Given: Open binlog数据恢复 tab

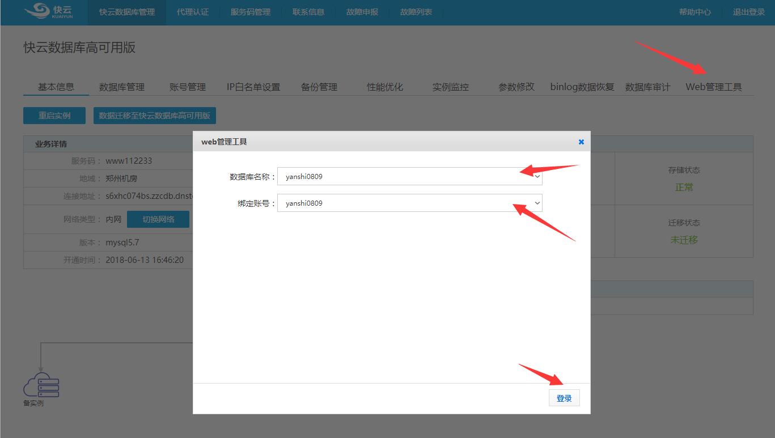Looking at the screenshot, I should [582, 87].
